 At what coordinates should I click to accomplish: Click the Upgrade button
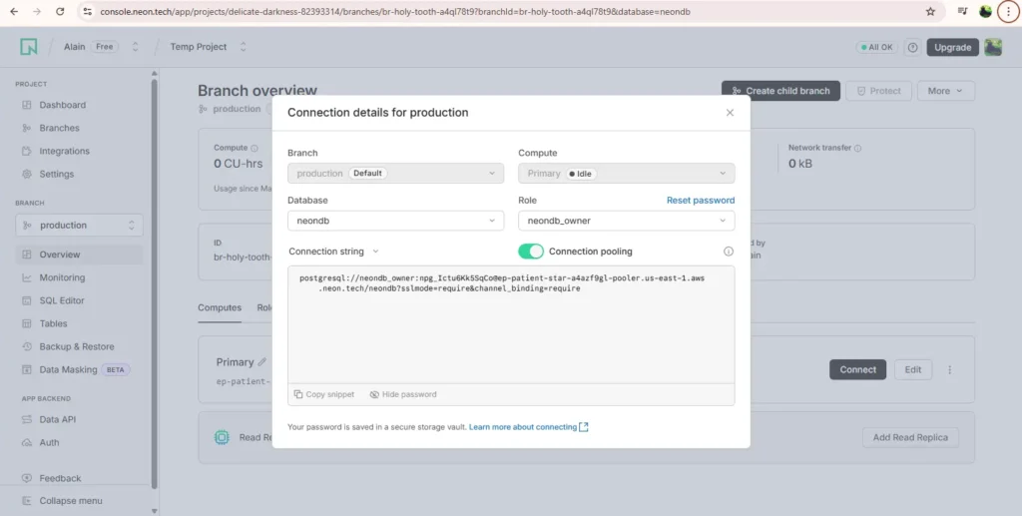click(x=952, y=47)
